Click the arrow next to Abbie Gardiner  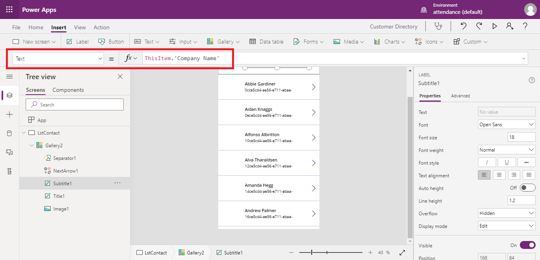point(314,87)
